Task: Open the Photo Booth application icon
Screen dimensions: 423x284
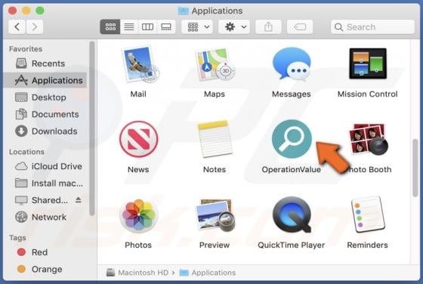Action: tap(369, 139)
